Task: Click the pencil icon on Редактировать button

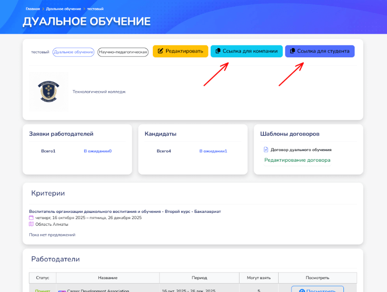Action: click(x=160, y=51)
